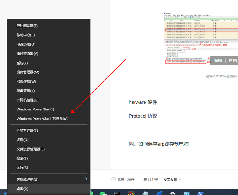Image resolution: width=238 pixels, height=195 pixels.
Task: Click the 共 284 字 word count
Action: [151, 179]
